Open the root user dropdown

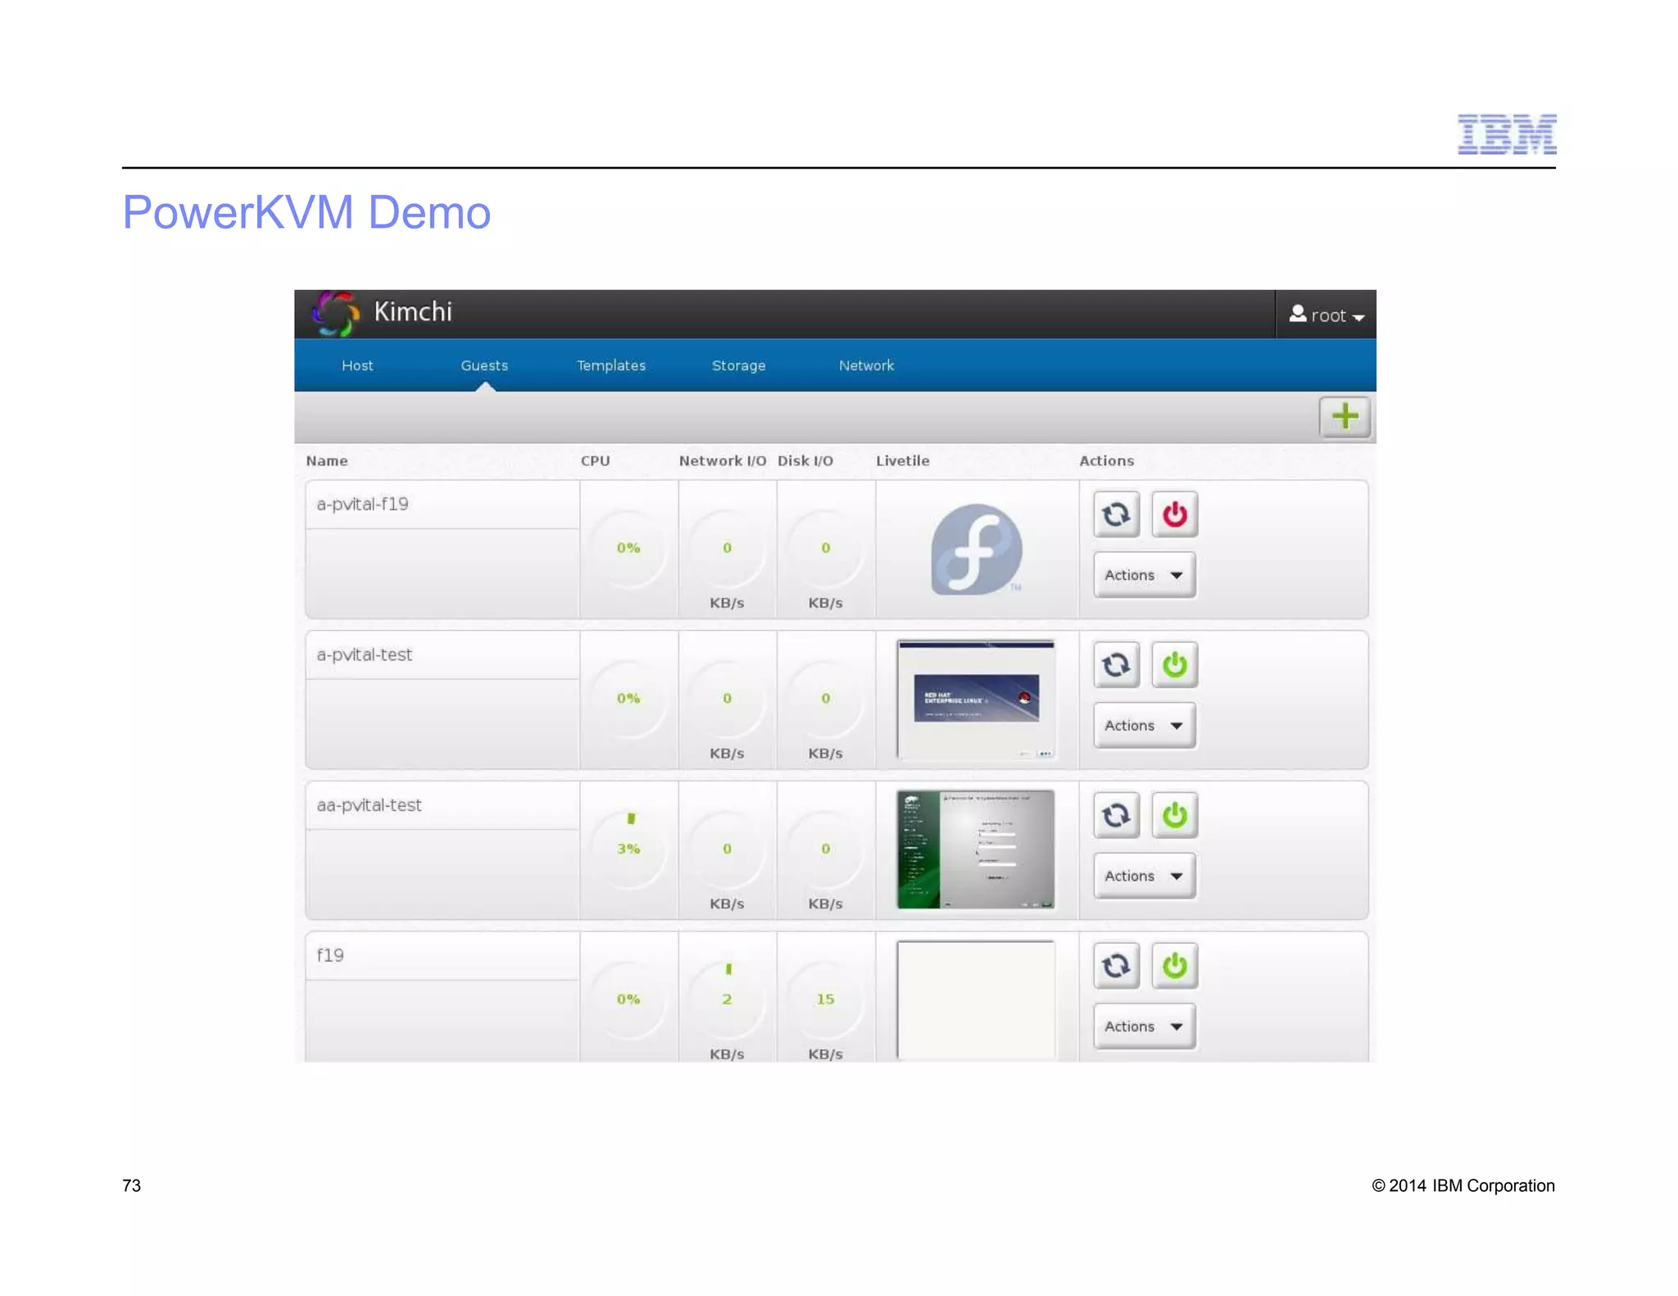pos(1327,315)
